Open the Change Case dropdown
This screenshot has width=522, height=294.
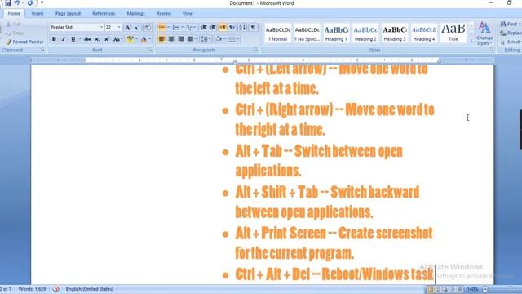click(117, 39)
